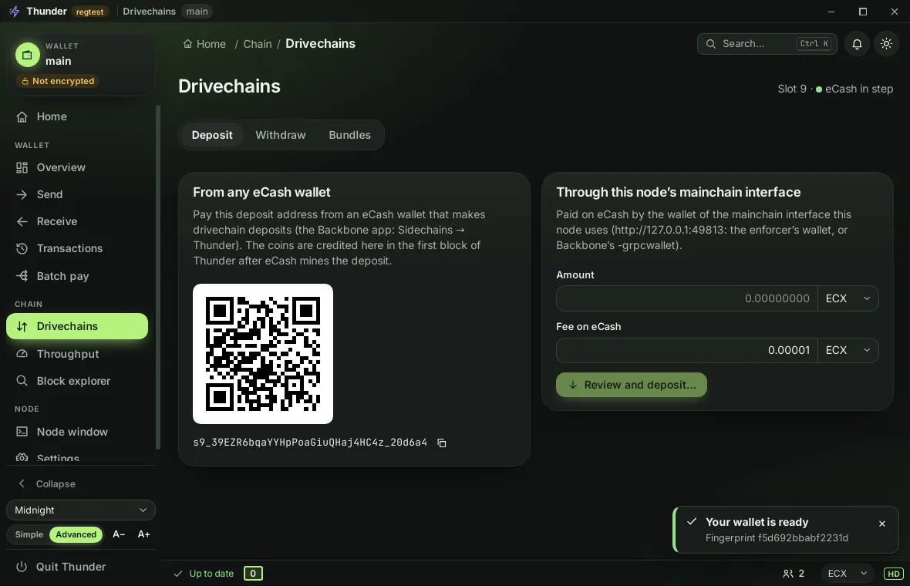Image resolution: width=910 pixels, height=586 pixels.
Task: Decrease font size with A−
Action: [x=119, y=534]
